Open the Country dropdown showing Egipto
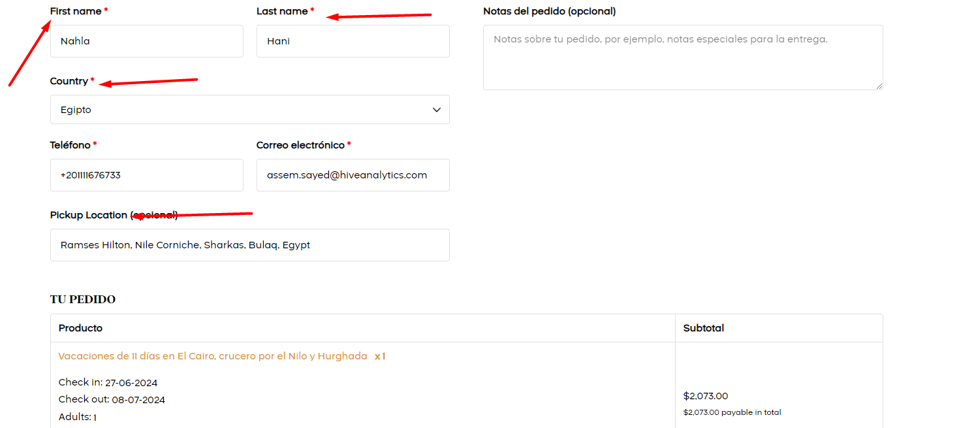961x428 pixels. click(250, 110)
